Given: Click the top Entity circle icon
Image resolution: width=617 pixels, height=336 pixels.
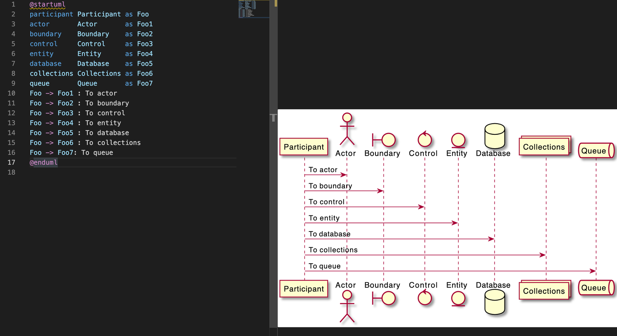Looking at the screenshot, I should click(458, 140).
